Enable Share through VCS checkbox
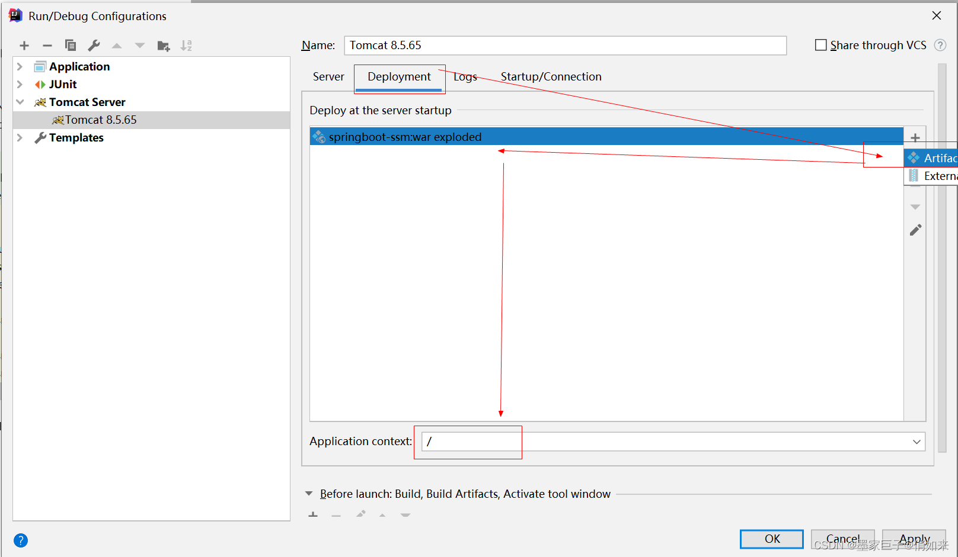This screenshot has width=958, height=557. coord(821,45)
